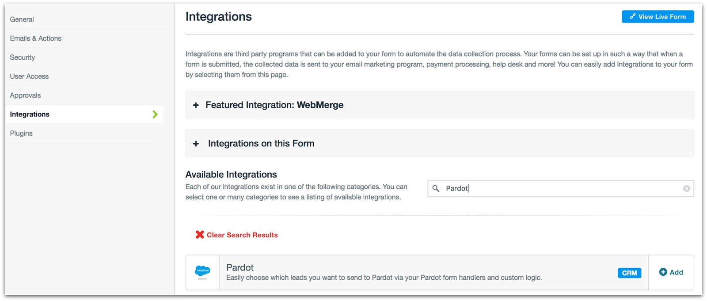
Task: Switch to the Security section
Action: tap(22, 57)
